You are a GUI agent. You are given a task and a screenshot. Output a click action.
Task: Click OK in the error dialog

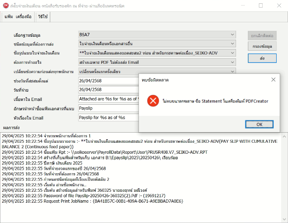tap(259, 124)
